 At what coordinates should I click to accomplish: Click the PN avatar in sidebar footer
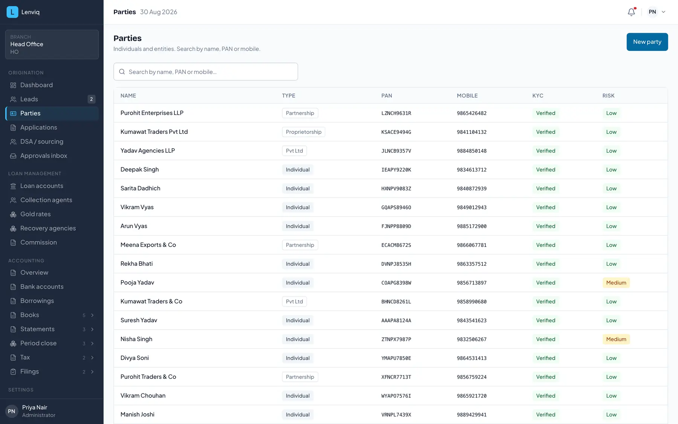tap(12, 411)
